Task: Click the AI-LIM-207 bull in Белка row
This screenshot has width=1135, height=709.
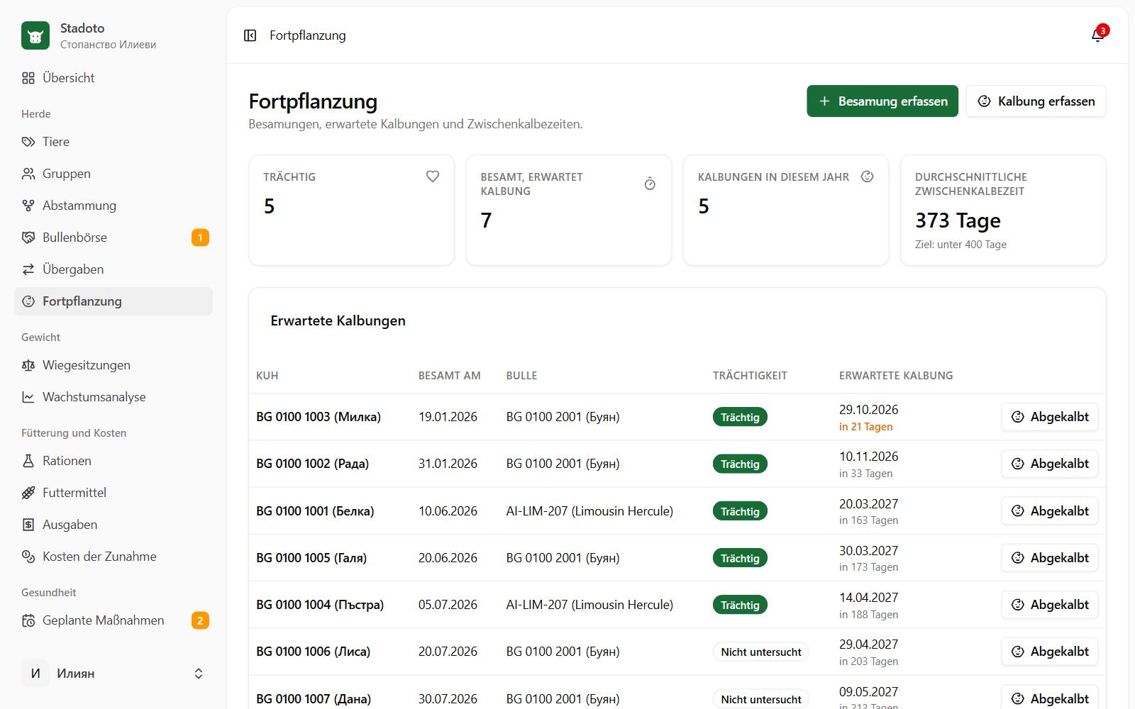Action: (589, 511)
